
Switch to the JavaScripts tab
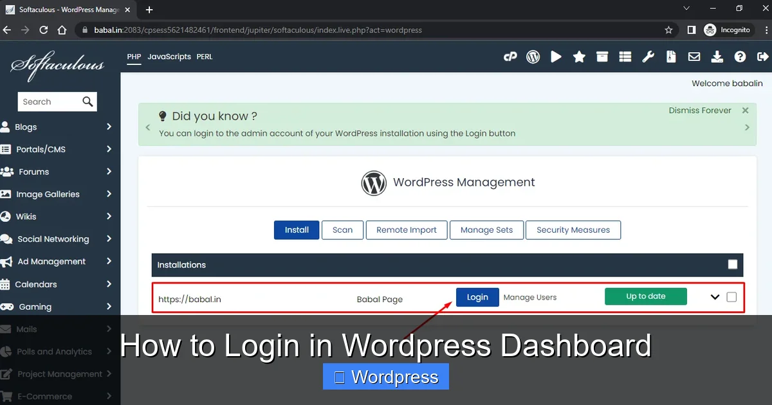click(169, 57)
